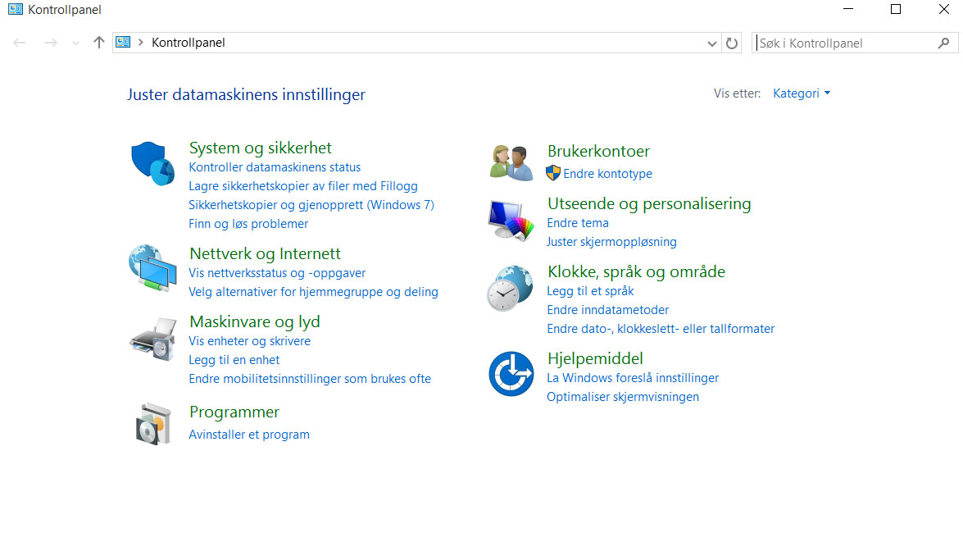Click the back arrow navigation button
The width and height of the screenshot is (963, 533).
(x=20, y=43)
